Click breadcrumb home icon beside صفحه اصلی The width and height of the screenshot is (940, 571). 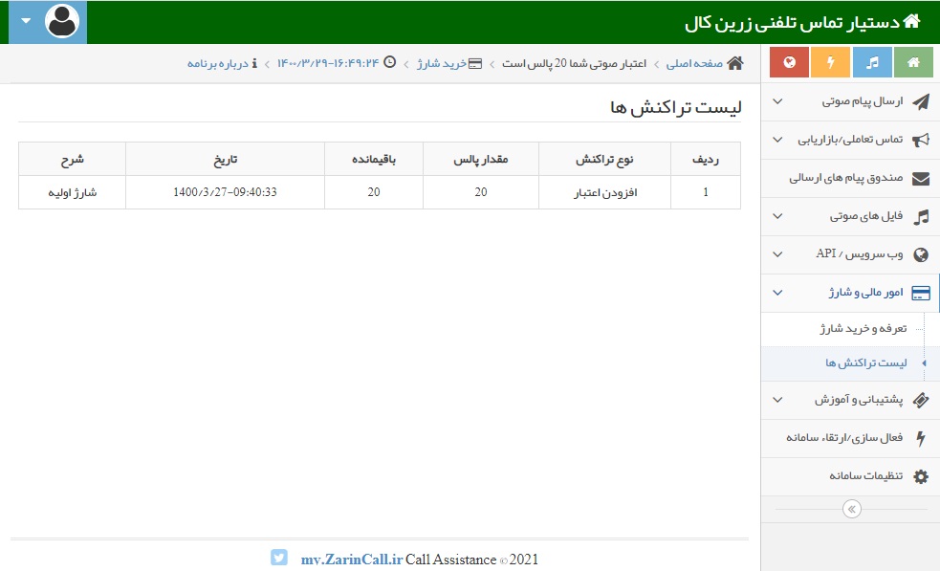coord(735,63)
